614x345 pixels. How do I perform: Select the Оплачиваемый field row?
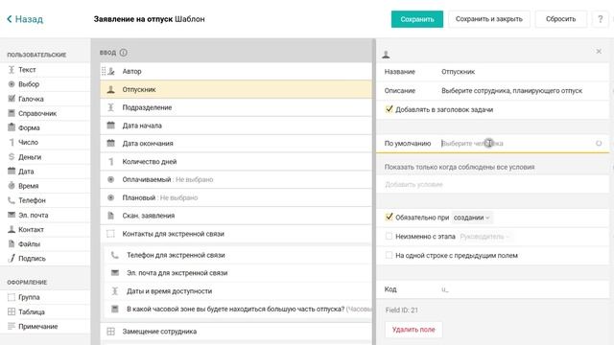236,179
